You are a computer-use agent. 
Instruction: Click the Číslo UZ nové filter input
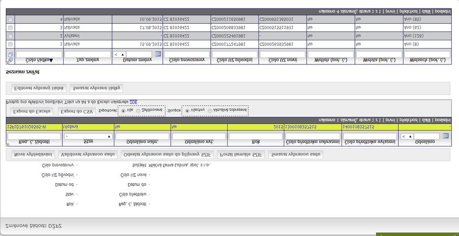(282, 55)
